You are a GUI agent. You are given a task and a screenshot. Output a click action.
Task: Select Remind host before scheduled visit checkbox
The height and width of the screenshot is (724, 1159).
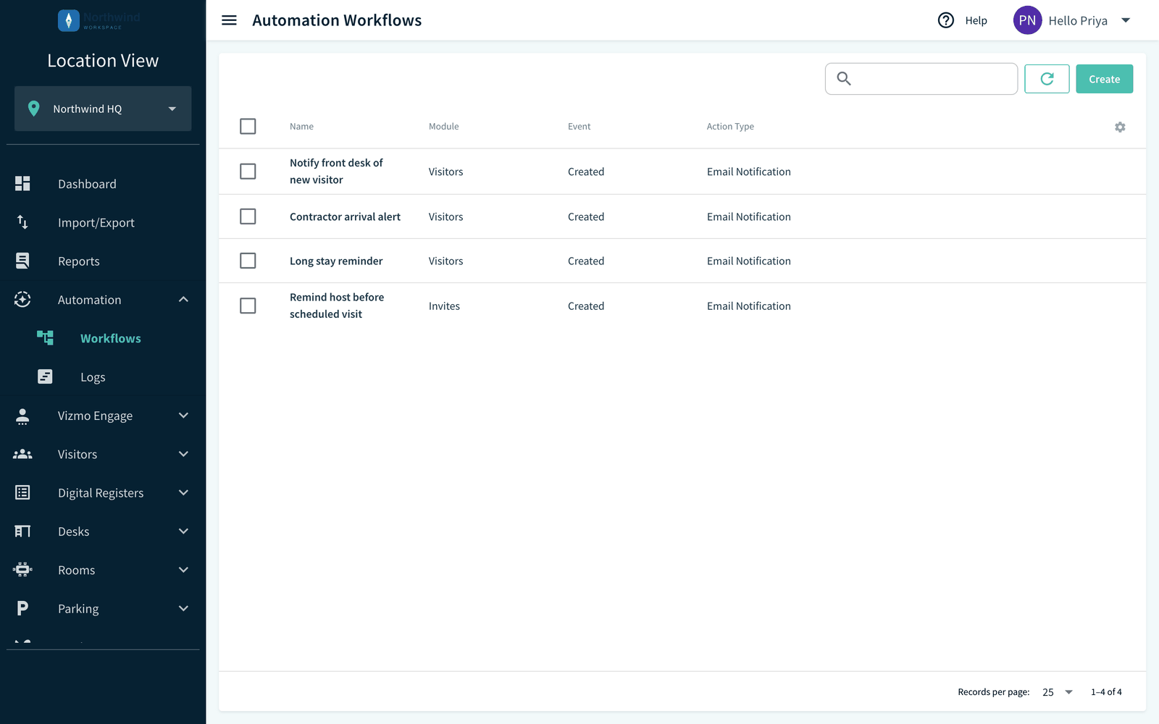tap(248, 306)
